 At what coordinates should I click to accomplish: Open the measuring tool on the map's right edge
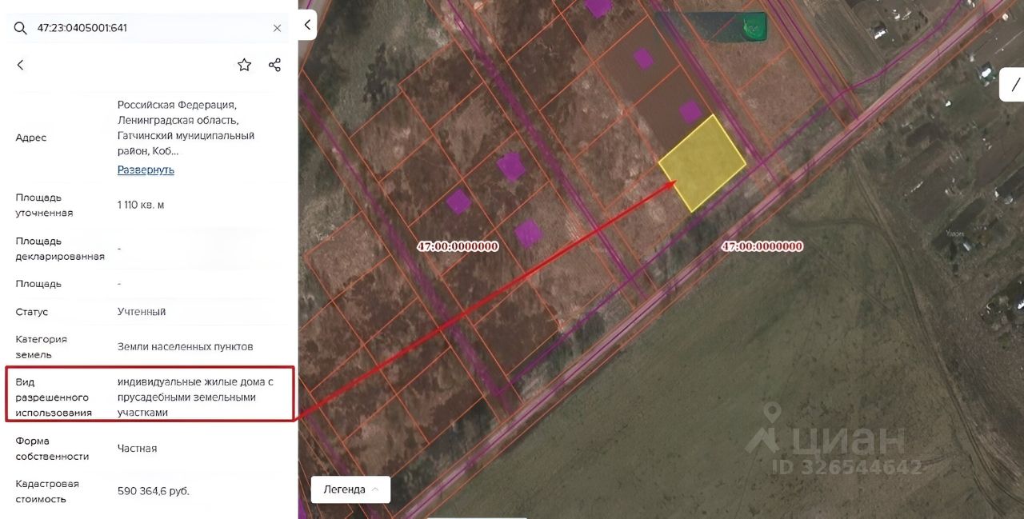tap(1014, 84)
